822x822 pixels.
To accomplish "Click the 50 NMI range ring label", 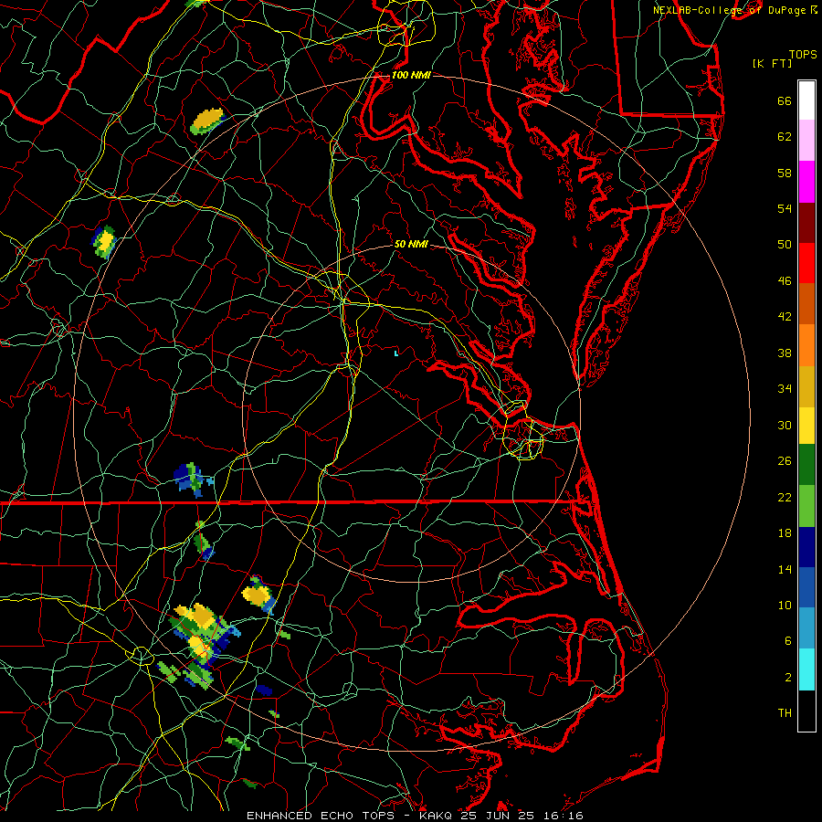I will [411, 244].
